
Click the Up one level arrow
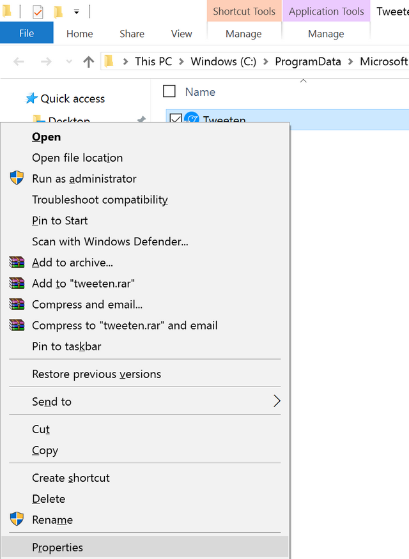tap(88, 62)
